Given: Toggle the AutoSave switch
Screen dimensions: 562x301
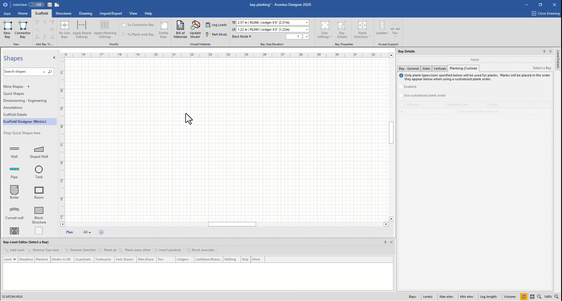Looking at the screenshot, I should (x=36, y=5).
